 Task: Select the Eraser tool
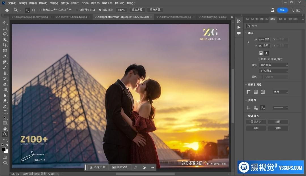pos(5,84)
